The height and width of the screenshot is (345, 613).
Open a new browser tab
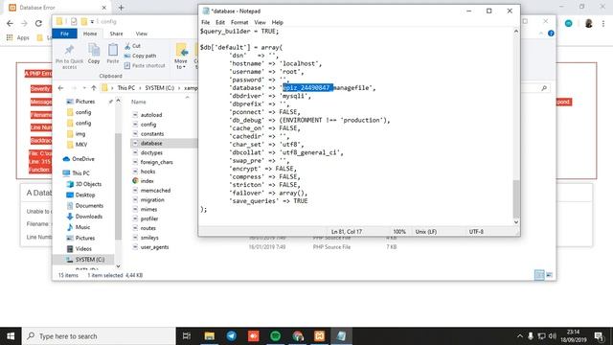(121, 8)
